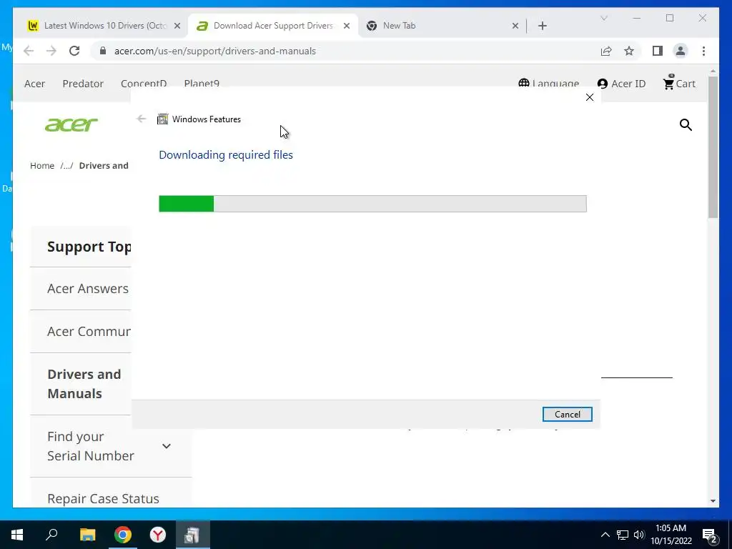Open taskbar search magnifier
Image resolution: width=732 pixels, height=549 pixels.
pyautogui.click(x=51, y=535)
